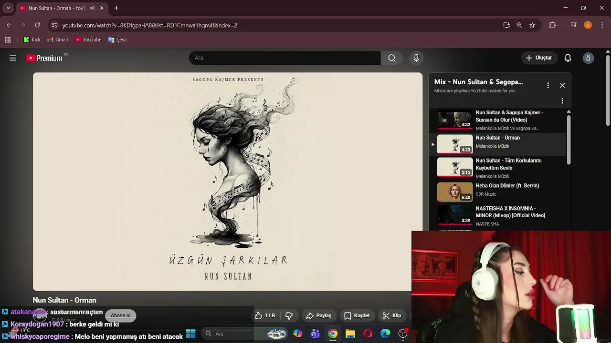
Task: Click the Oluştur create button
Action: (x=539, y=58)
